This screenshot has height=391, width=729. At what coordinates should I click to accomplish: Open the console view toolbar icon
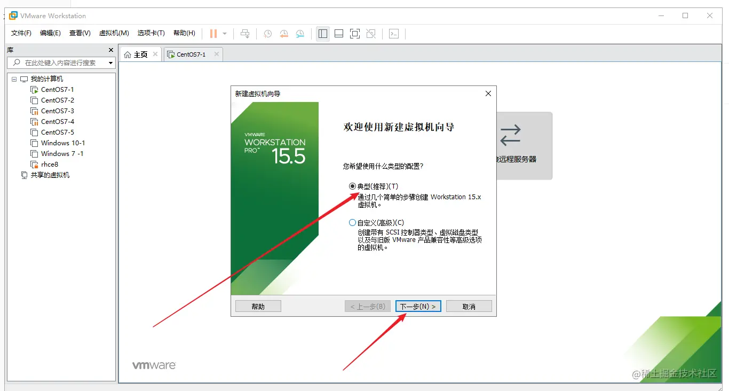pos(394,34)
